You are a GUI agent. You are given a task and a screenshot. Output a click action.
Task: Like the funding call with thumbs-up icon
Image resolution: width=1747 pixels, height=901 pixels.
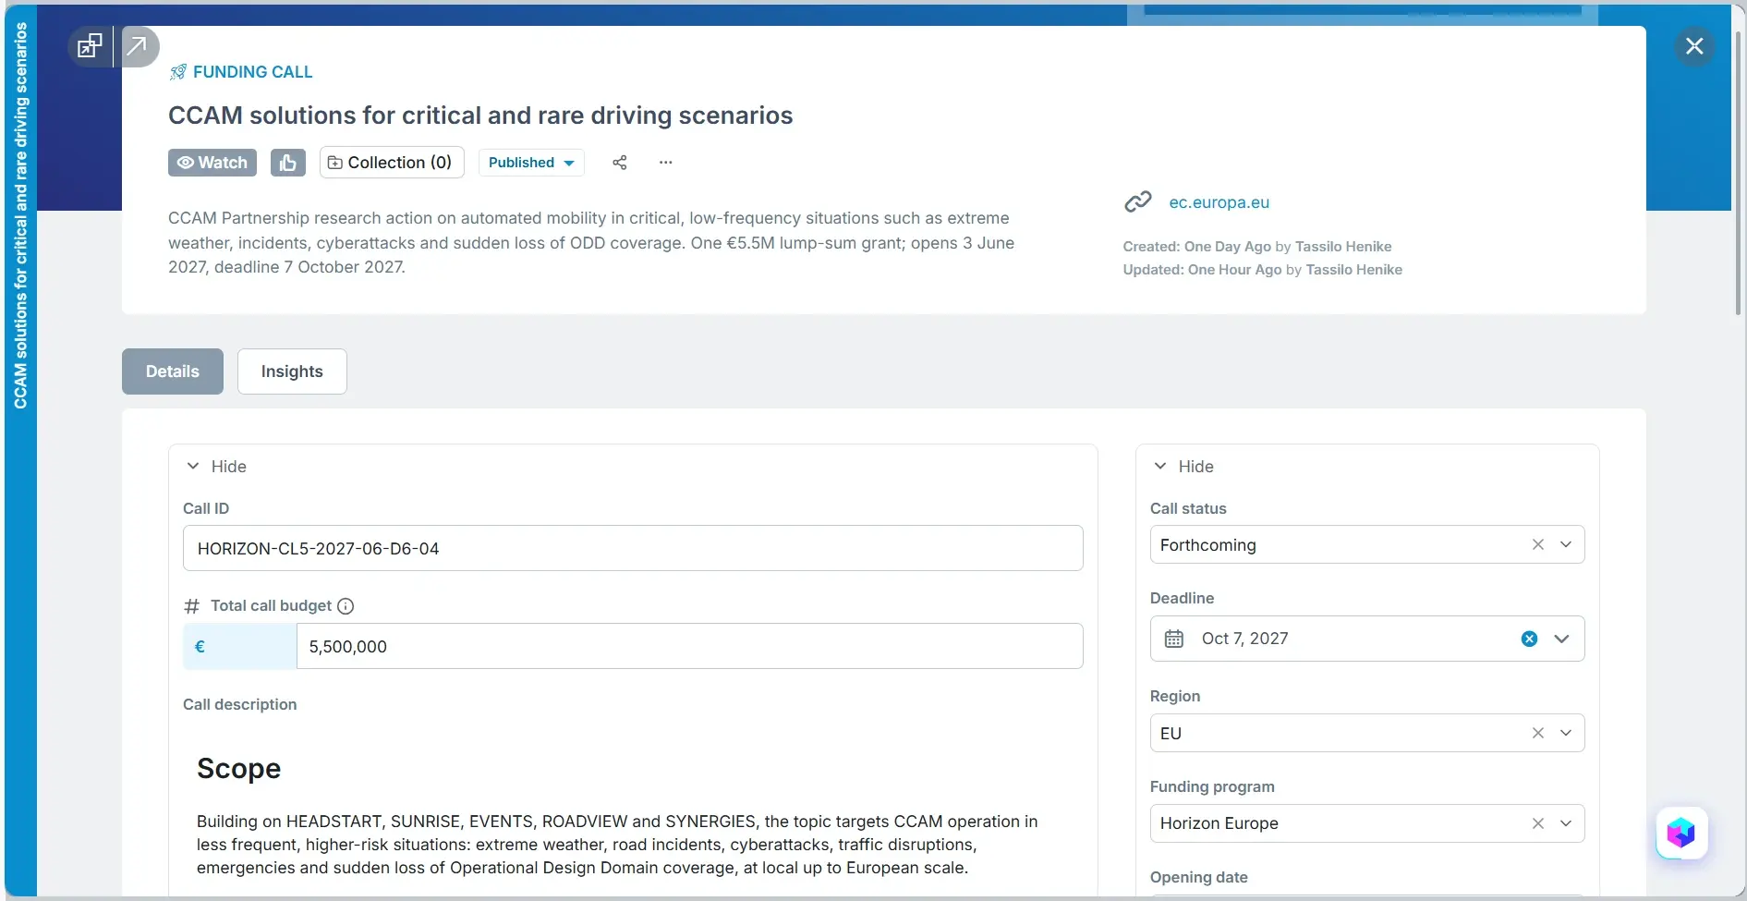click(288, 163)
